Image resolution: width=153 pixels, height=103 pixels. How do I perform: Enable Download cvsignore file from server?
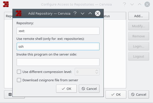19,80
